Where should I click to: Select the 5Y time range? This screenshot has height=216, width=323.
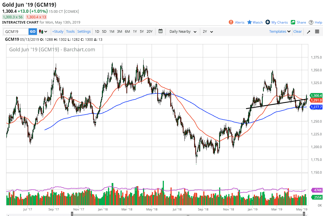tap(142, 32)
